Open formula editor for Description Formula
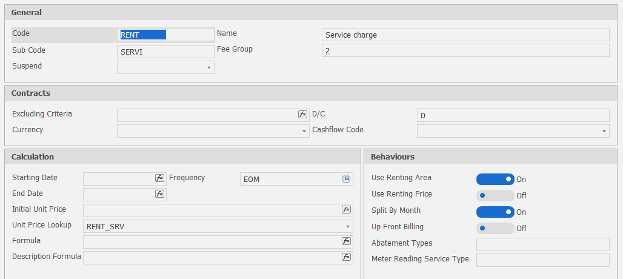 tap(346, 257)
